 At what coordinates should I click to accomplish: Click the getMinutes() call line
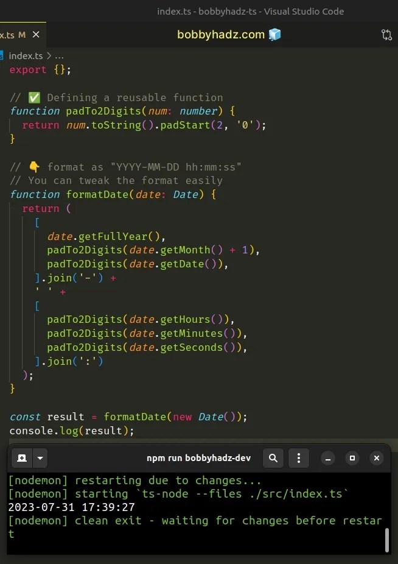point(147,333)
